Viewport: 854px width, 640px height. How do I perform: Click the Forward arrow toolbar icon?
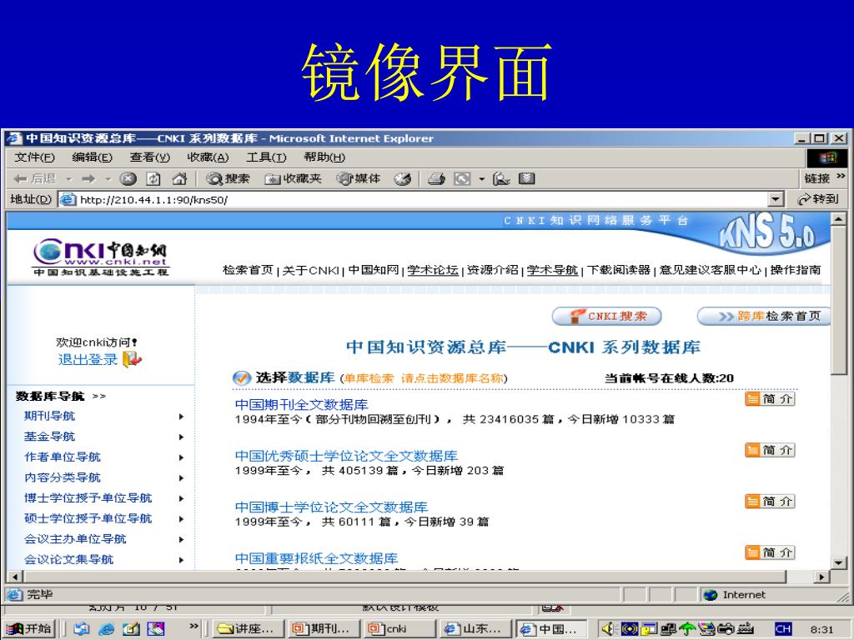click(x=88, y=178)
